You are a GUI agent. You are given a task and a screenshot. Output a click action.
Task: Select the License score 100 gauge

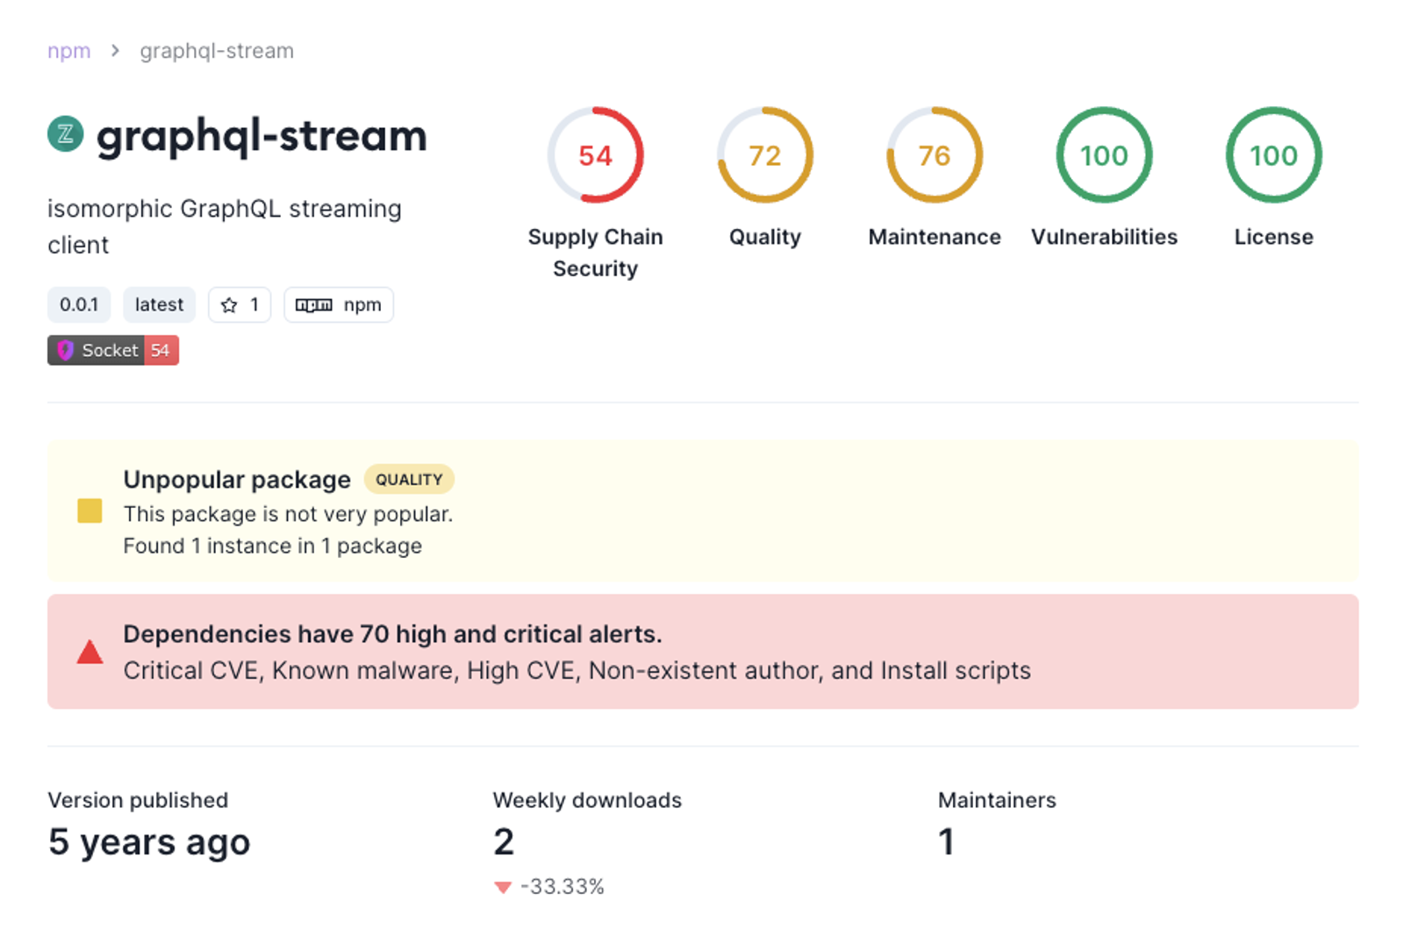pyautogui.click(x=1273, y=155)
